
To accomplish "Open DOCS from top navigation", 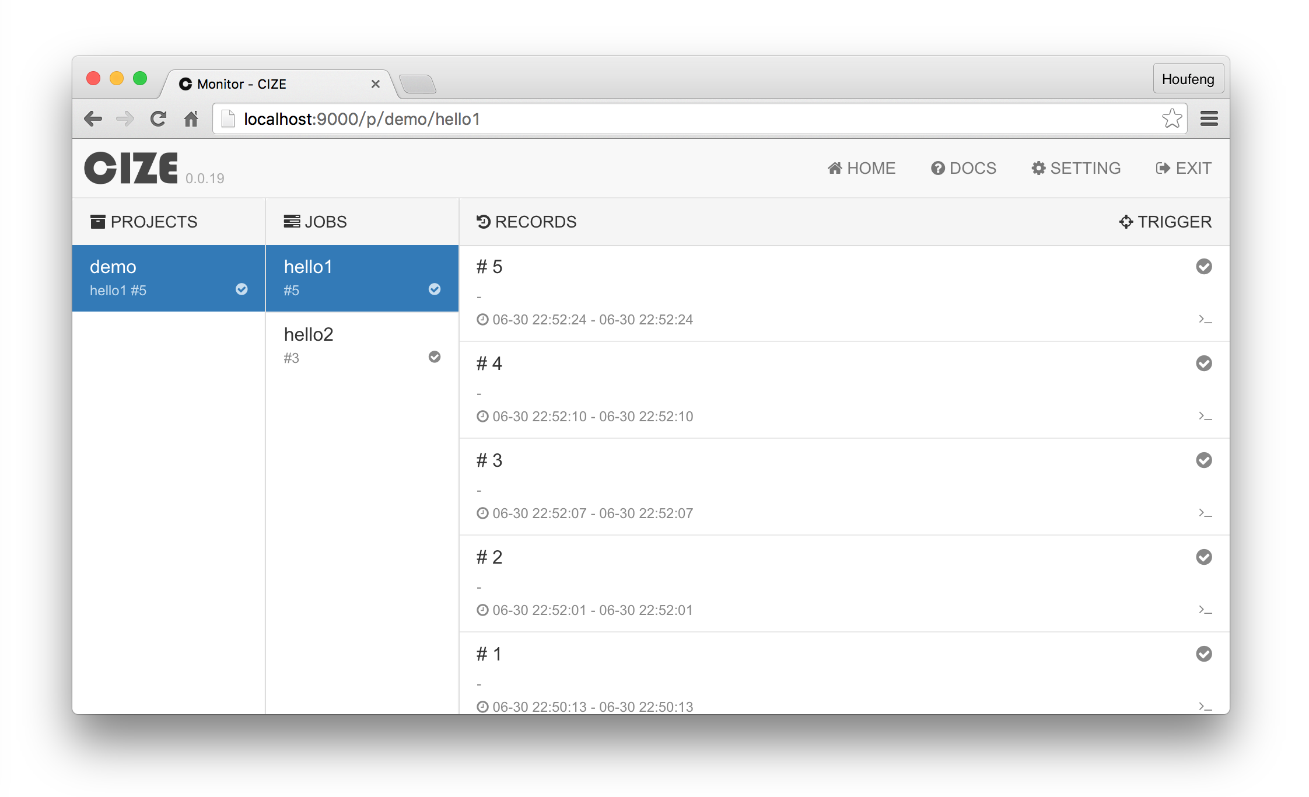I will [x=963, y=168].
